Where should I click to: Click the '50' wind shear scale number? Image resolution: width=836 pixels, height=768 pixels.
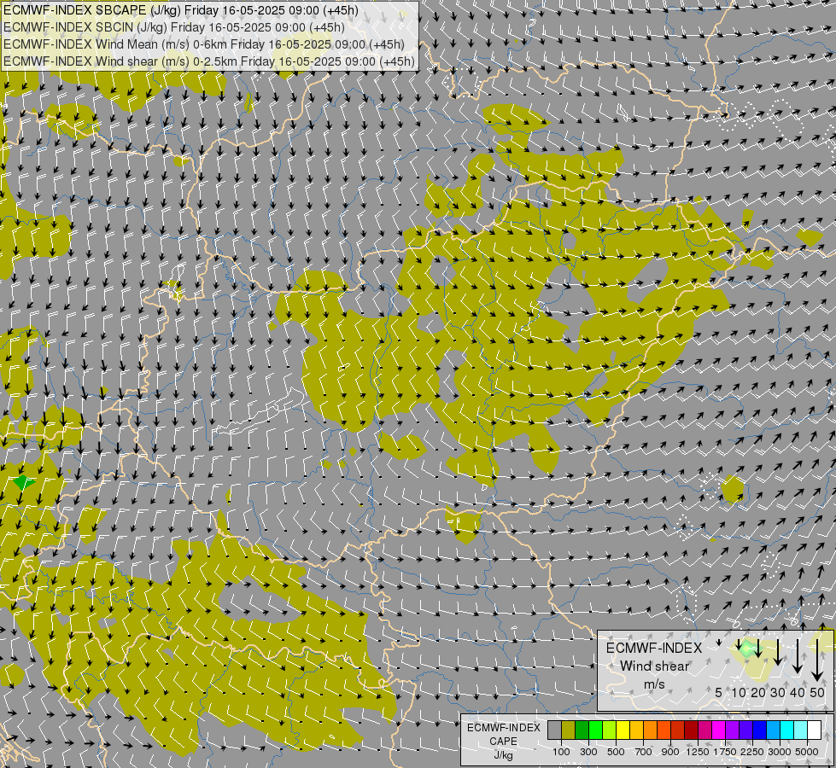click(817, 692)
